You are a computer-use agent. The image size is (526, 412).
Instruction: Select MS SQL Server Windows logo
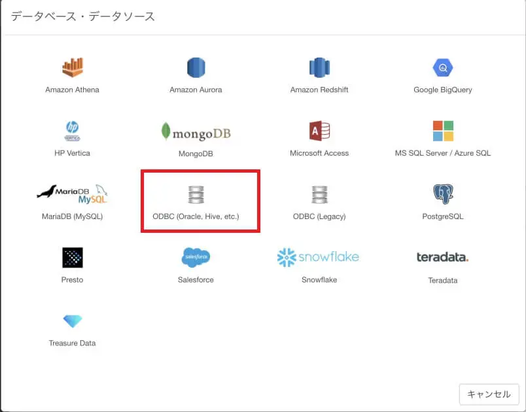click(443, 131)
